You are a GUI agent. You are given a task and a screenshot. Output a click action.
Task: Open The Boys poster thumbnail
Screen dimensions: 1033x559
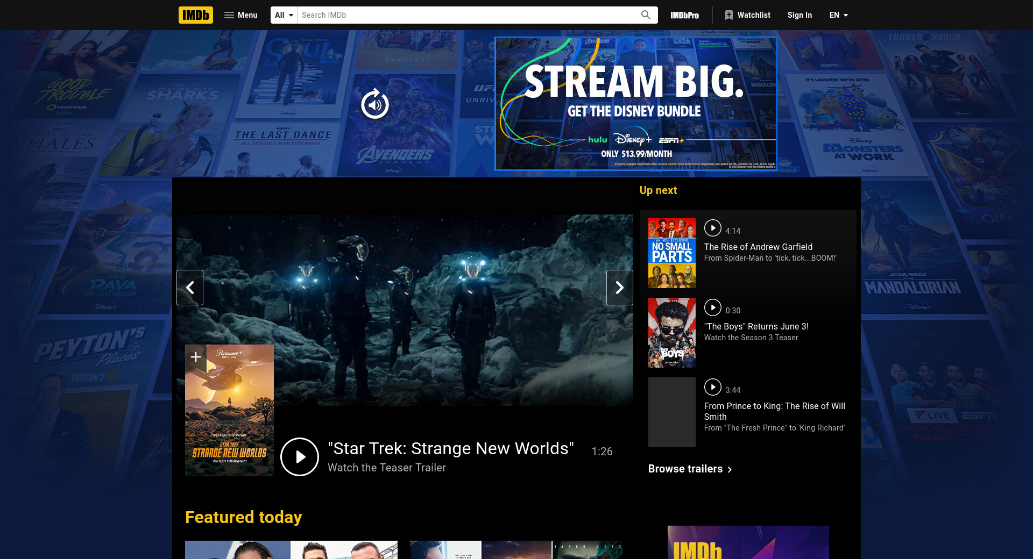[x=672, y=333]
